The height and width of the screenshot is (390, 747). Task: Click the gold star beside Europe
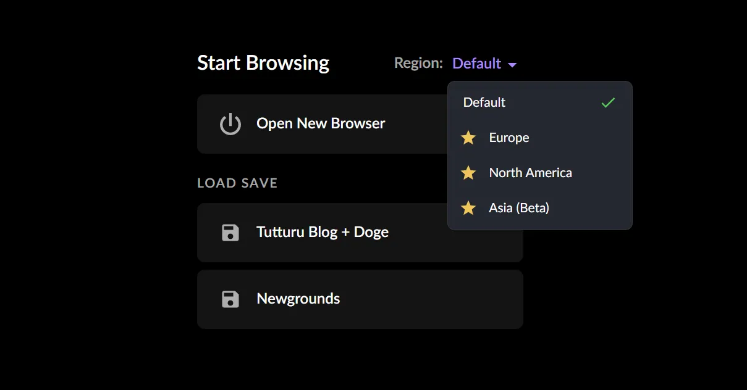coord(468,138)
